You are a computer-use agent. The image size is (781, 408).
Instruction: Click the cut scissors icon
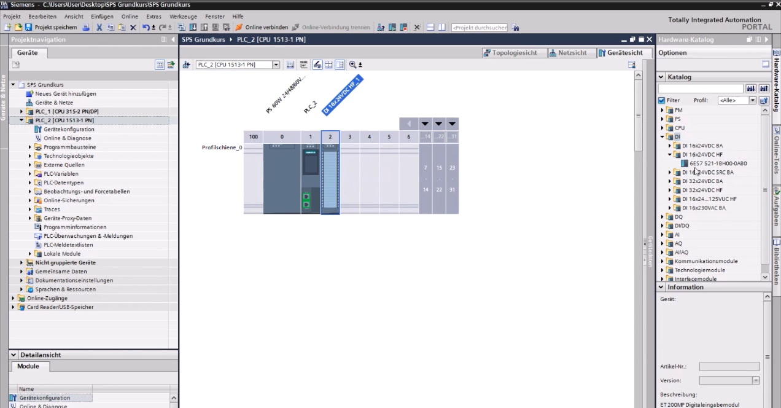coord(99,28)
